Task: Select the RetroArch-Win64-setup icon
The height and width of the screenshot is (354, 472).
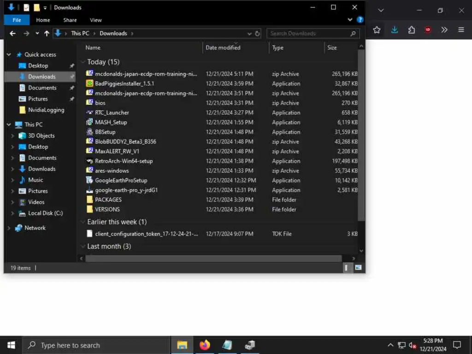Action: [x=89, y=161]
